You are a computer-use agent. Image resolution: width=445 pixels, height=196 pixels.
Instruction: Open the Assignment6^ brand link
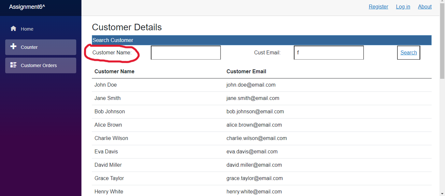click(27, 7)
